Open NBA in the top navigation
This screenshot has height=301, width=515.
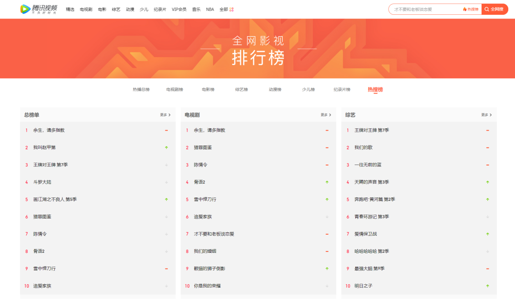click(x=210, y=10)
